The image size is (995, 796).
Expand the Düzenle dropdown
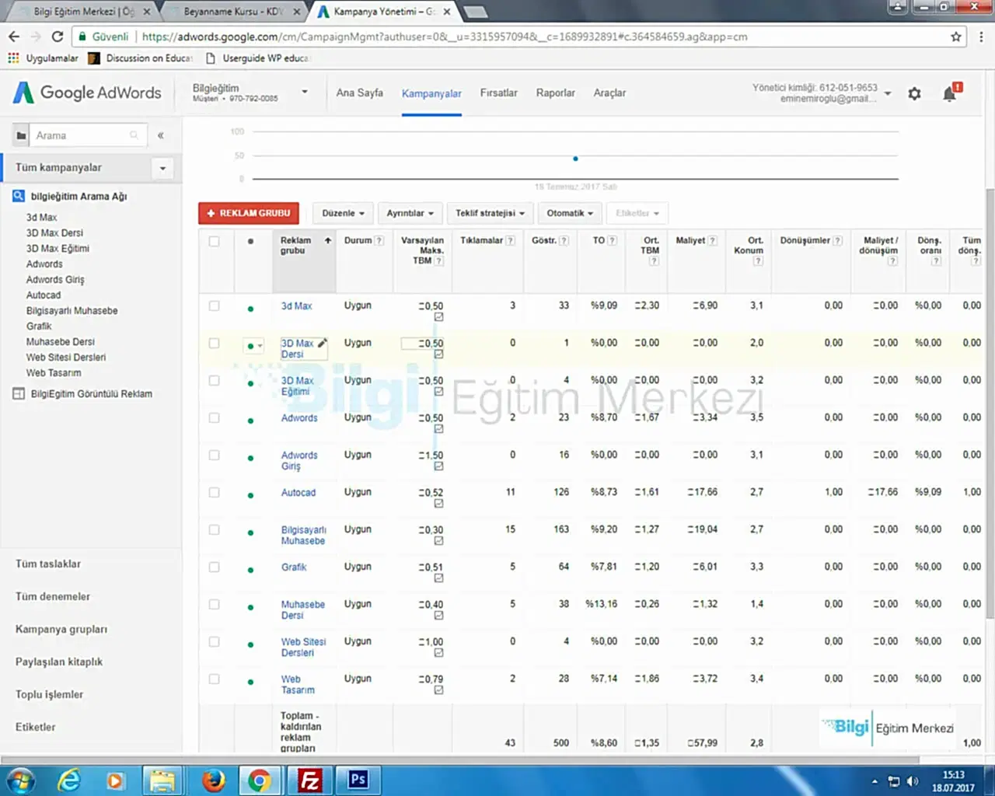[343, 213]
